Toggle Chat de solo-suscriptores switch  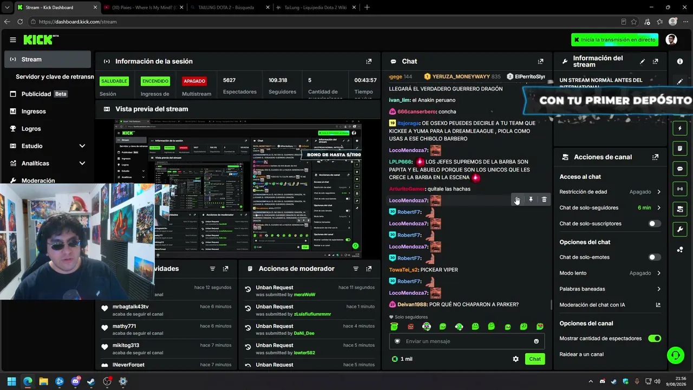point(655,224)
